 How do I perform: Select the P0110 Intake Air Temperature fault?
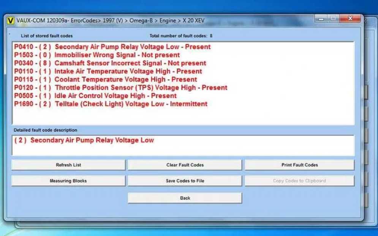point(108,71)
